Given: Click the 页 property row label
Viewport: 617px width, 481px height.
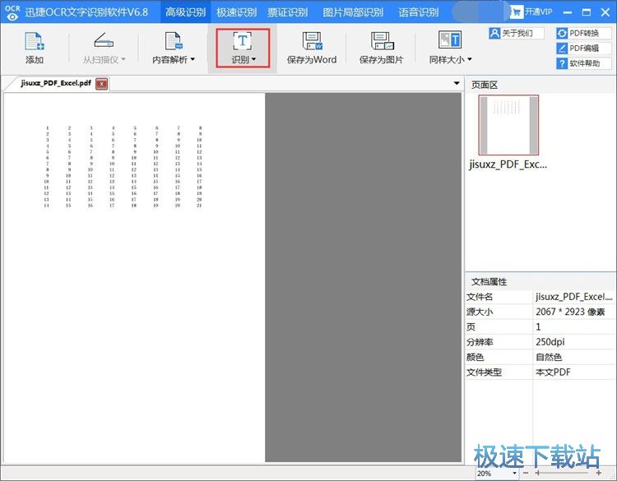Looking at the screenshot, I should [x=471, y=326].
